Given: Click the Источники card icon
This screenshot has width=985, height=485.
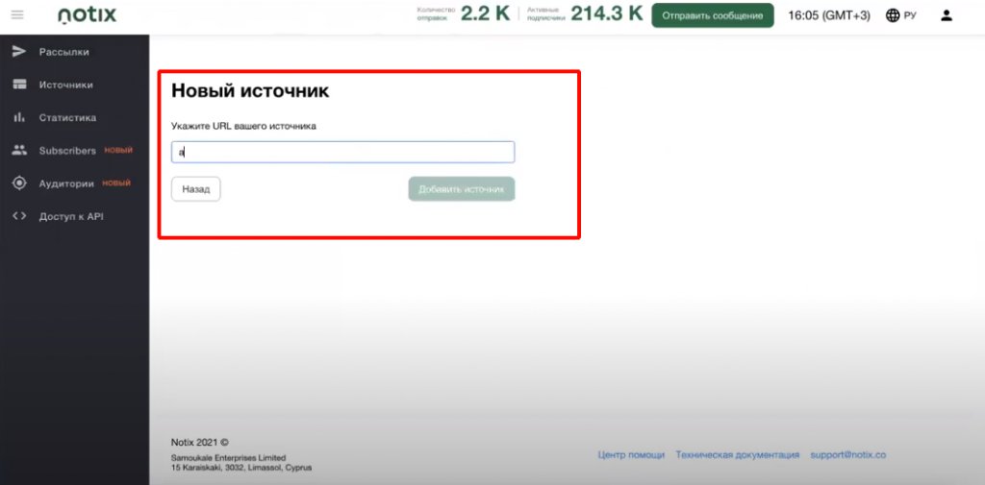Looking at the screenshot, I should [19, 85].
